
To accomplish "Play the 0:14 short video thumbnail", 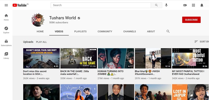I will tap(153, 58).
